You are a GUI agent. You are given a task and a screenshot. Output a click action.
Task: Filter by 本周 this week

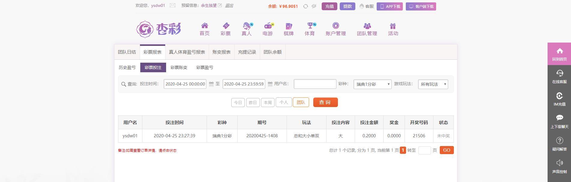(268, 103)
